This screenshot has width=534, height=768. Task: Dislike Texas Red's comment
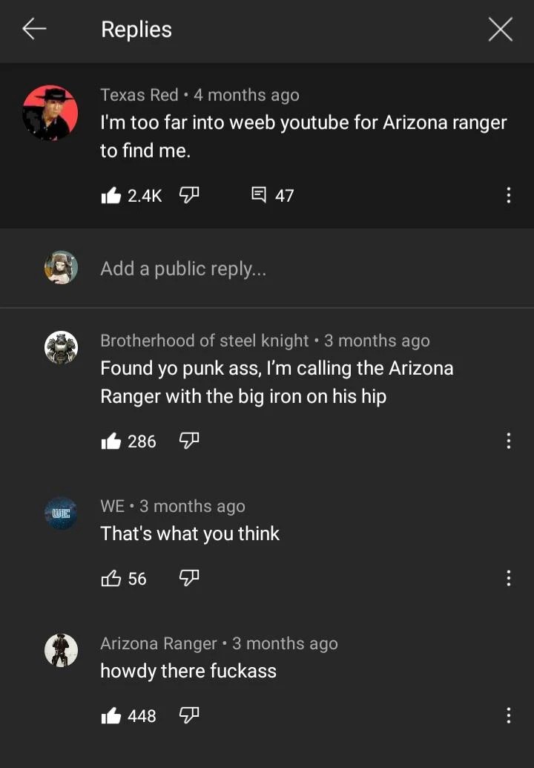coord(189,195)
